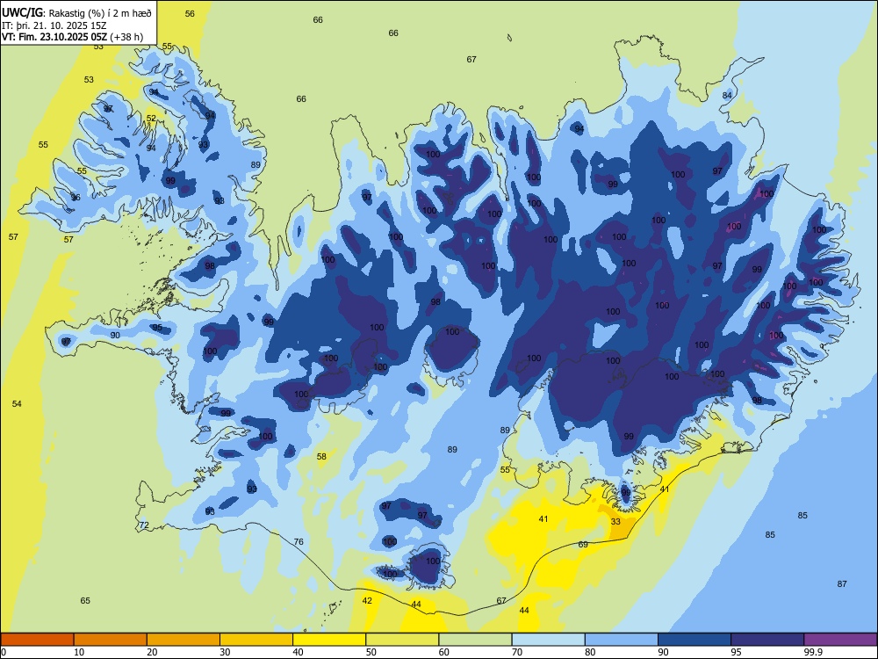This screenshot has width=878, height=659.
Task: Click the '42' humidity value on the map
Action: (x=367, y=601)
